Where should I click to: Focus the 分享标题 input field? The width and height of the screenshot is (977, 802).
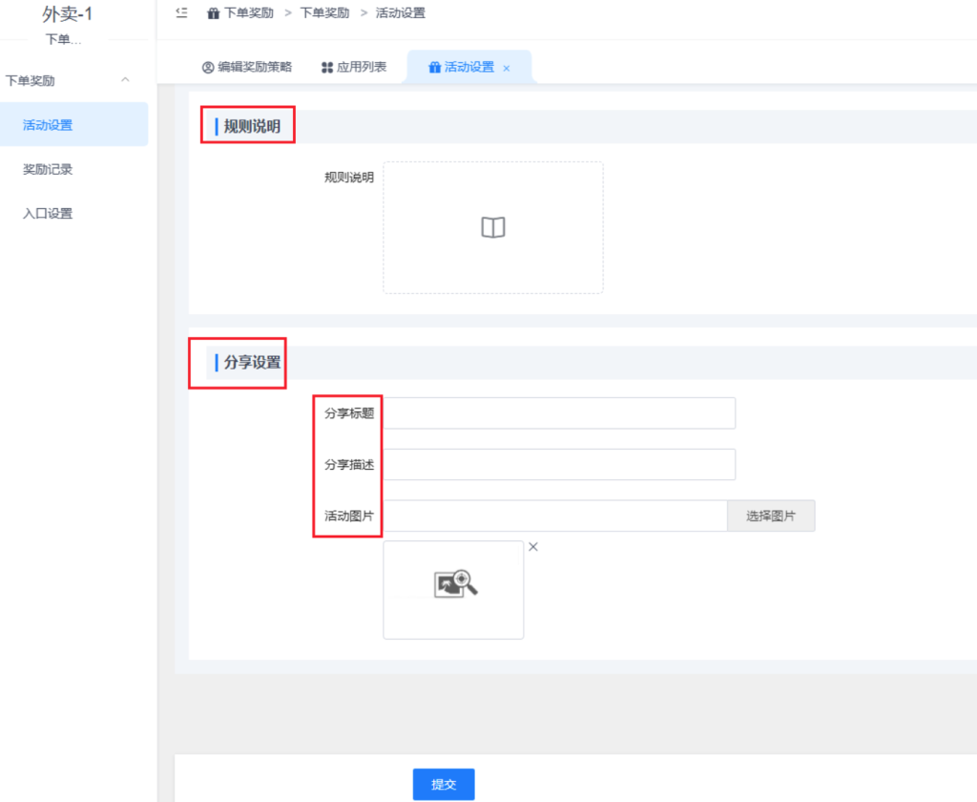[559, 413]
